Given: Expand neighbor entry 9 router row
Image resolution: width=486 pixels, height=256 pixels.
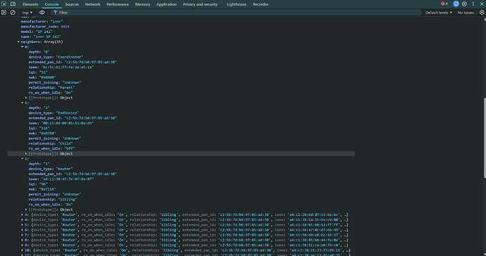Looking at the screenshot, I should (23, 245).
